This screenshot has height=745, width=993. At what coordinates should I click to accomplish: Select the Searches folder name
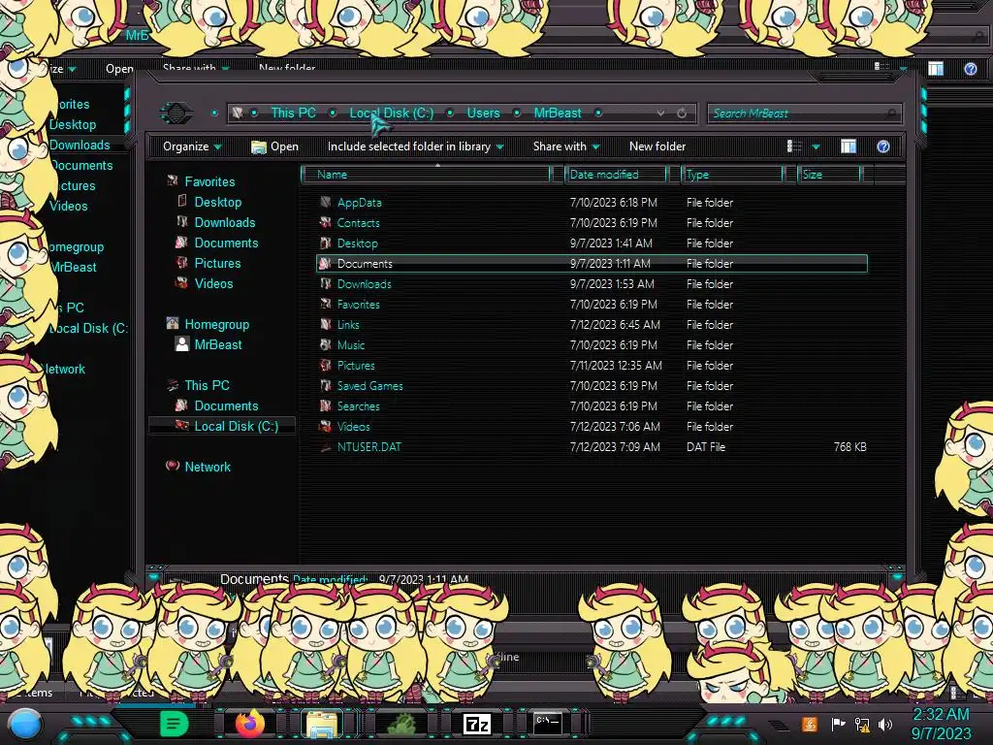359,406
